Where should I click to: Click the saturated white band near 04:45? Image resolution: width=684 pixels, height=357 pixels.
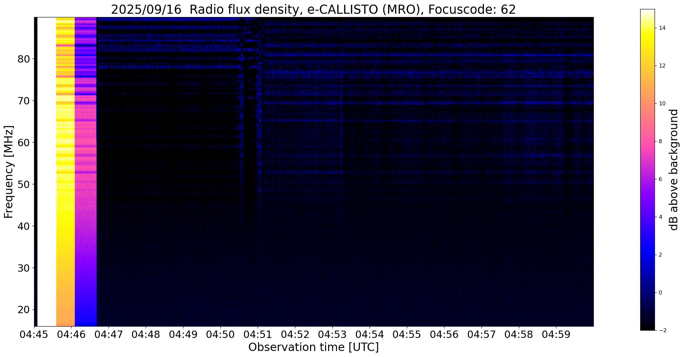point(46,172)
